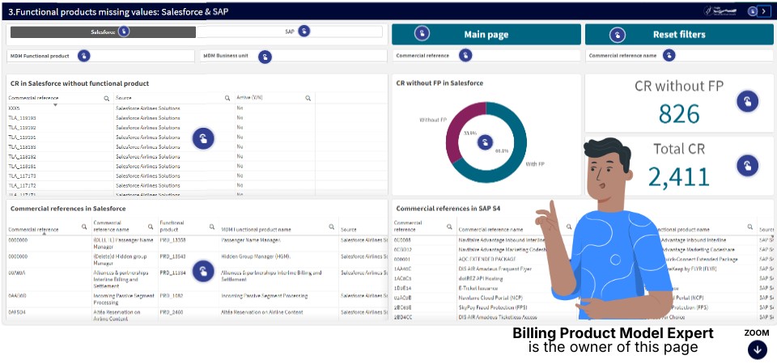Click hotspot icon beside Commercial reference name filter
The height and width of the screenshot is (364, 777).
pyautogui.click(x=669, y=55)
